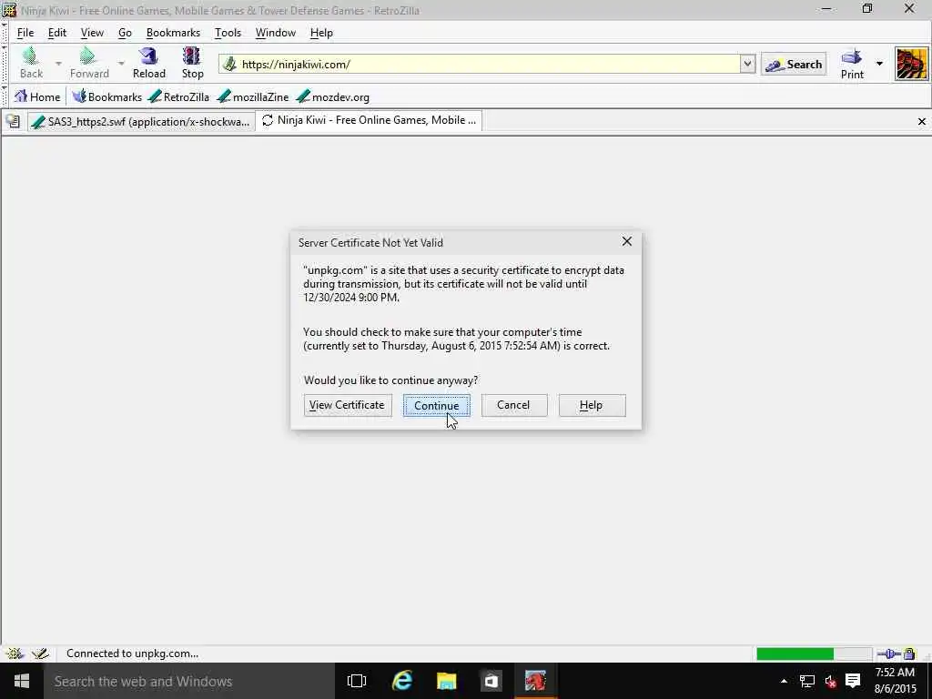932x699 pixels.
Task: Open the Back history dropdown arrow
Action: tap(58, 63)
